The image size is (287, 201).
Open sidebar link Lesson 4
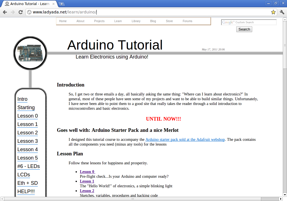(x=27, y=149)
